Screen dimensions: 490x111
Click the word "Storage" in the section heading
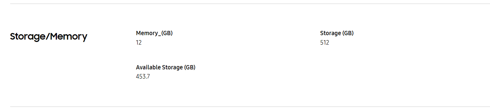coord(28,36)
